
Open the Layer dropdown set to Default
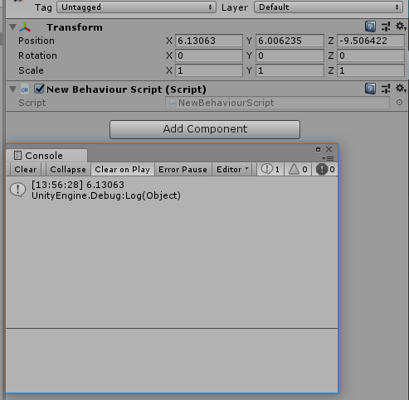[329, 7]
